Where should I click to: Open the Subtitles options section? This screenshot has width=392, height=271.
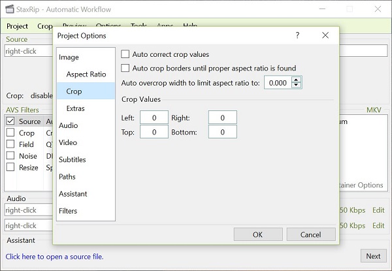point(72,159)
